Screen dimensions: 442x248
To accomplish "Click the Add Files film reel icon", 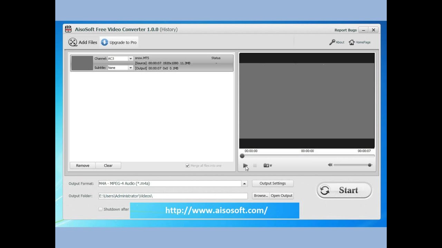I will (73, 42).
